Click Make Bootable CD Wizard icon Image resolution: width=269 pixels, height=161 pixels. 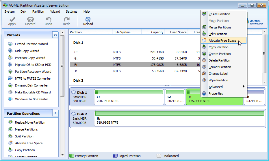[x=10, y=92]
